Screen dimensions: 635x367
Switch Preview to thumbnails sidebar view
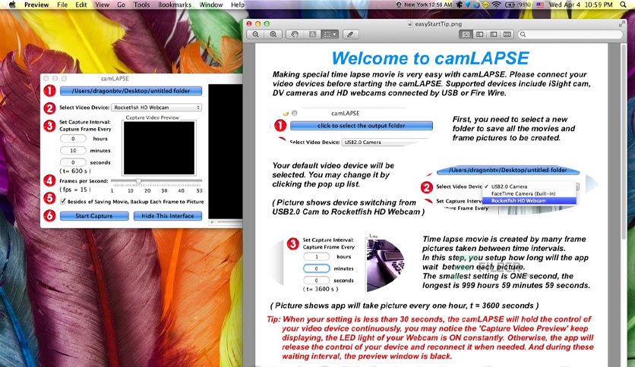click(x=479, y=34)
